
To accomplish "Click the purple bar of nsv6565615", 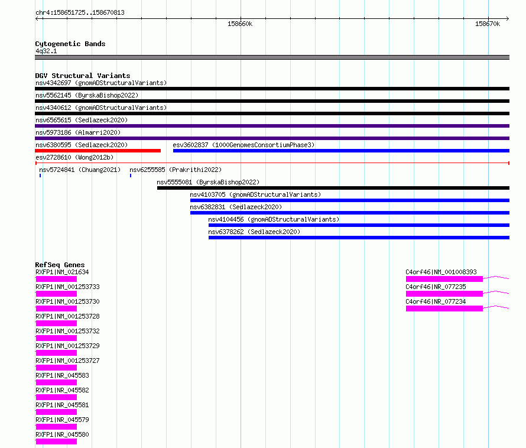I will pyautogui.click(x=272, y=126).
